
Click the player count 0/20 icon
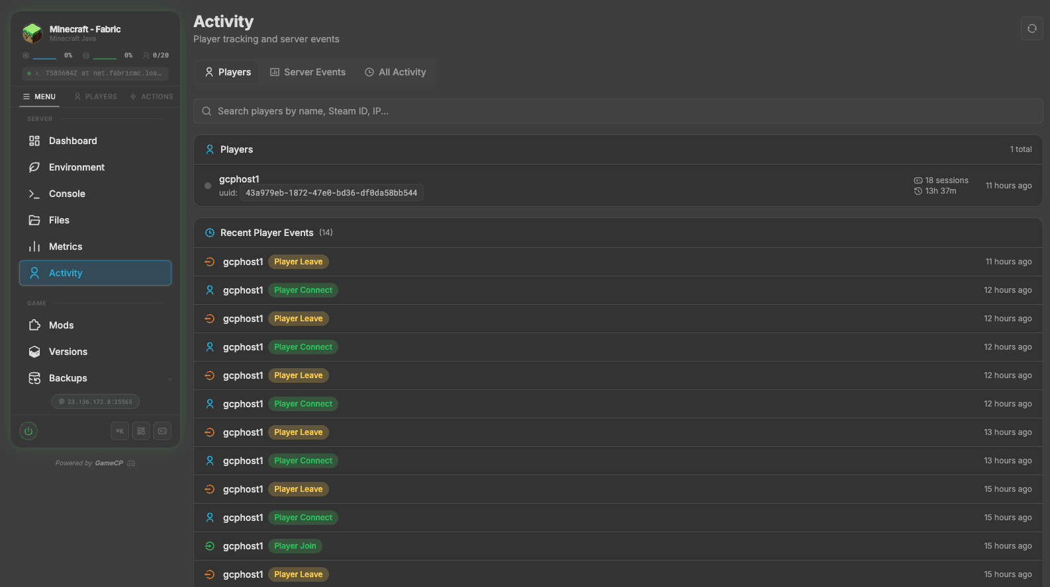(146, 56)
